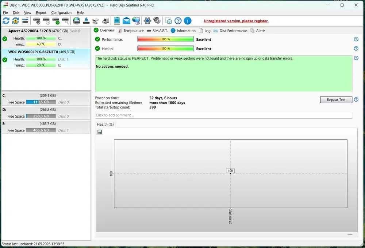Click the D: drive free space bar

[x=41, y=116]
